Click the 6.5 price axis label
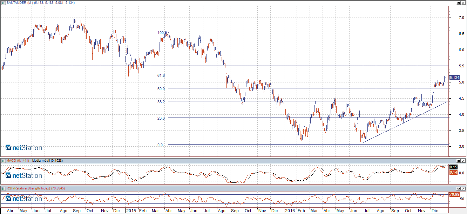Viewport: 467px width, 214px height. pyautogui.click(x=462, y=34)
